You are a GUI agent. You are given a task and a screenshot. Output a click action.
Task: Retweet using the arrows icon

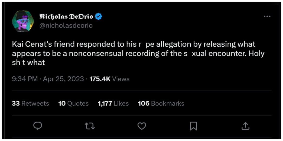click(89, 126)
